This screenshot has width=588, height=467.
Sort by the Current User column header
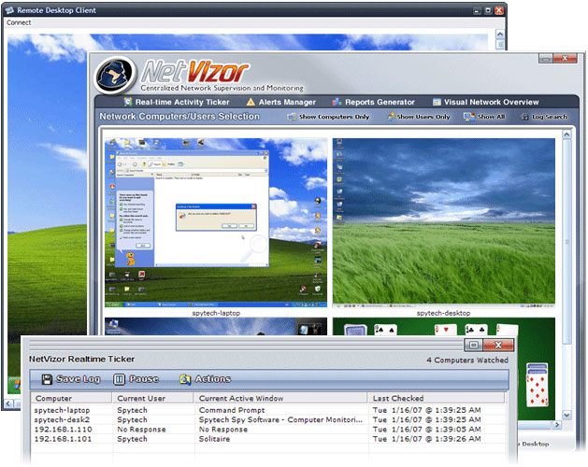point(152,398)
